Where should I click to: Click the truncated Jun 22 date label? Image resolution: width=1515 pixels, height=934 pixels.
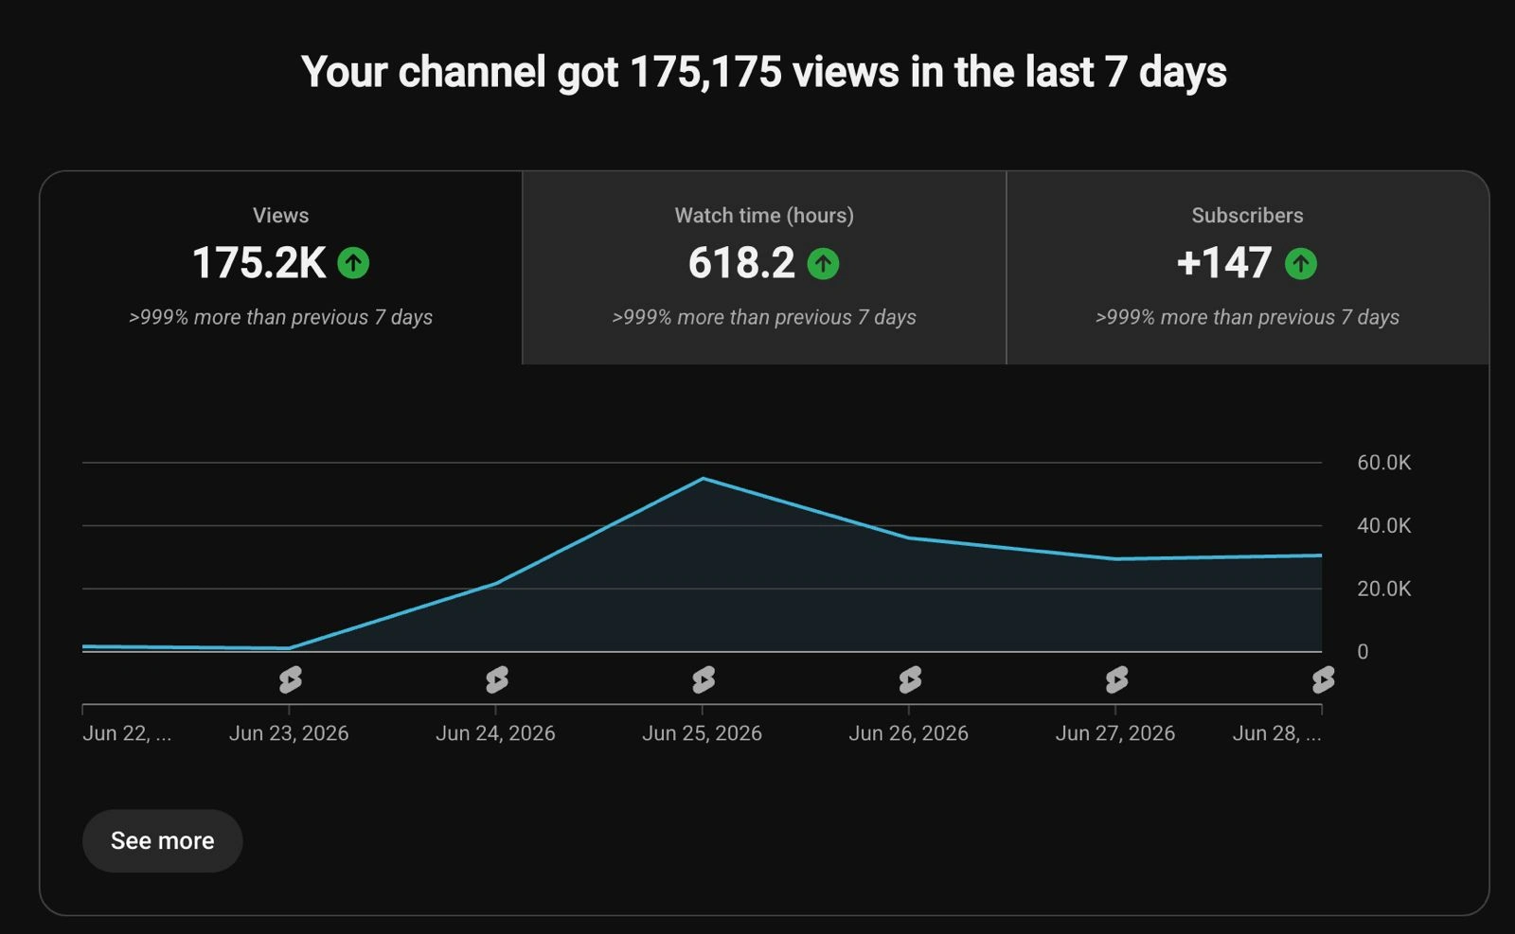(x=127, y=733)
